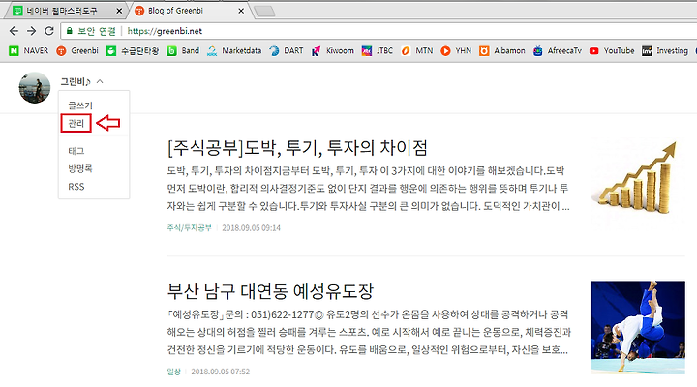This screenshot has height=387, width=697.
Task: Switch to the 네이버 웹마스터도구 tab
Action: tap(66, 11)
